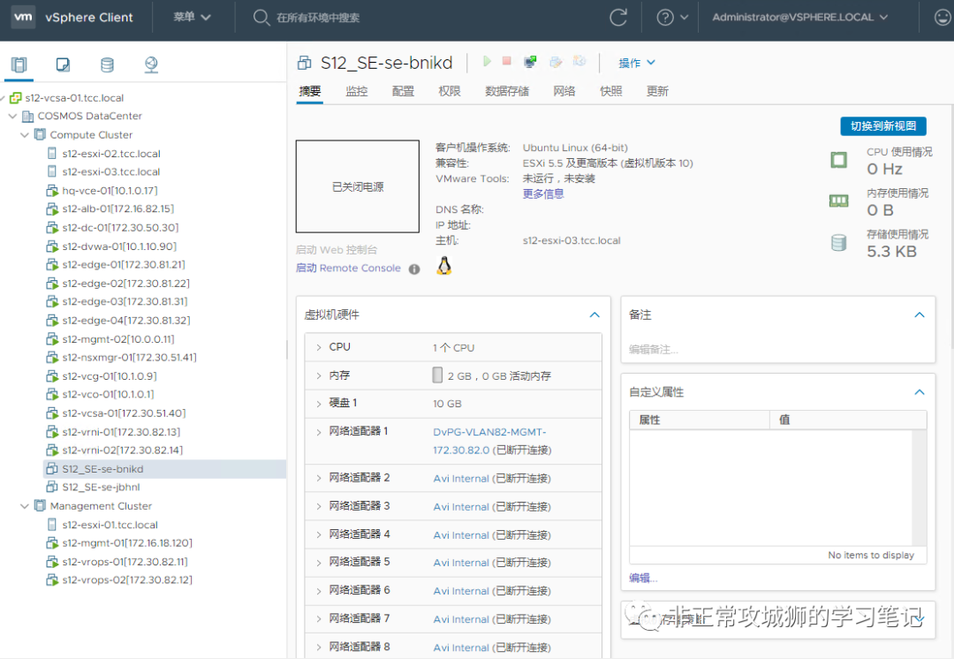Open the help question mark menu
The height and width of the screenshot is (659, 954).
pyautogui.click(x=672, y=18)
